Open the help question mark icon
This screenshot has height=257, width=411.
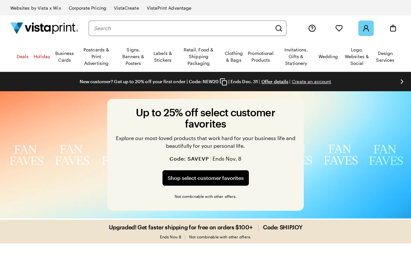[312, 28]
